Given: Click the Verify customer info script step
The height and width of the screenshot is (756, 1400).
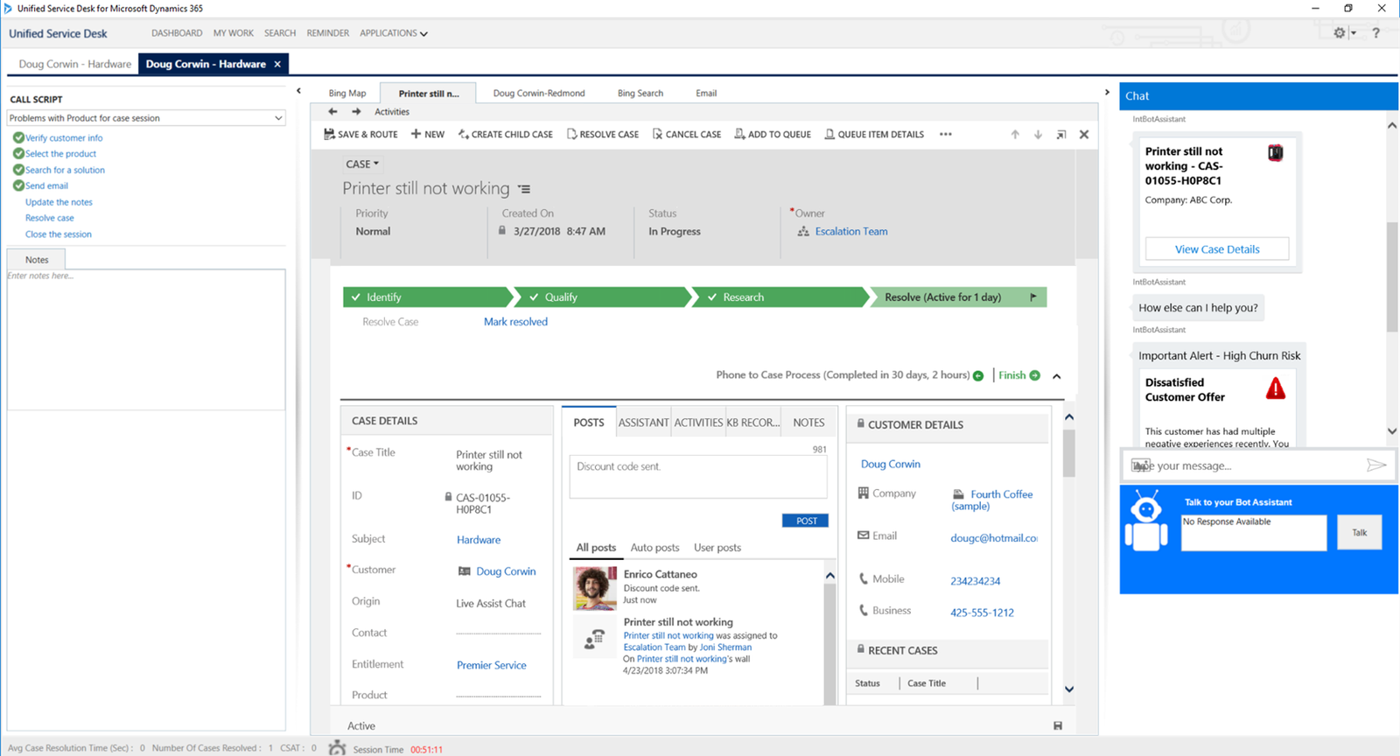Looking at the screenshot, I should 64,138.
